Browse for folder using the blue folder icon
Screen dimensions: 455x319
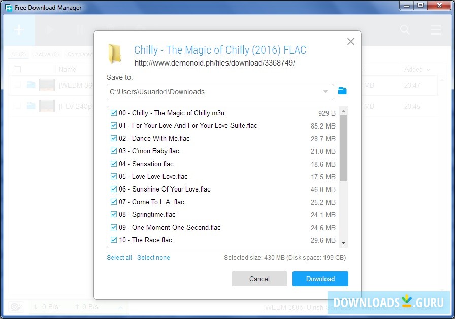click(342, 91)
